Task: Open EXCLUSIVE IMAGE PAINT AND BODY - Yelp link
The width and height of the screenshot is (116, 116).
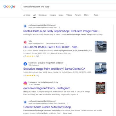Action: (x=50, y=47)
